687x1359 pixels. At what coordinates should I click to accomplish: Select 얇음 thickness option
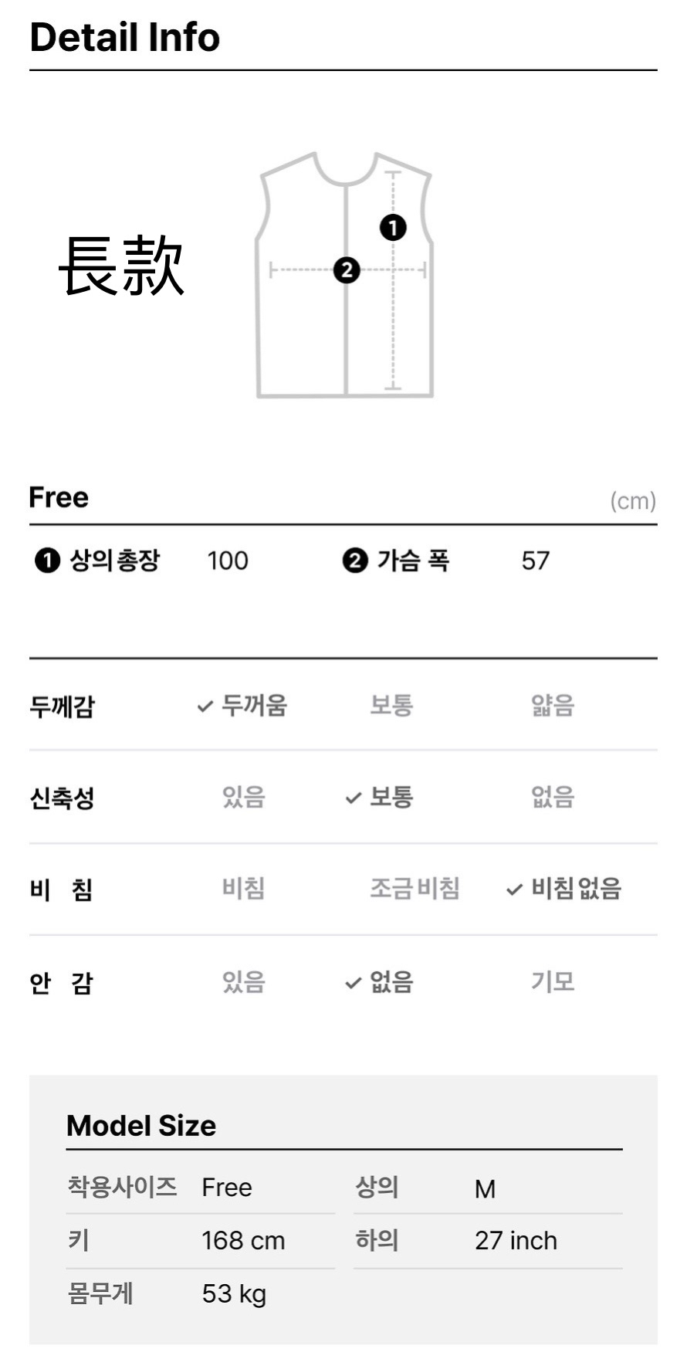[553, 705]
